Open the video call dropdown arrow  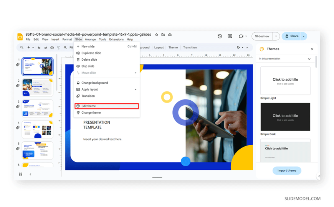click(246, 36)
